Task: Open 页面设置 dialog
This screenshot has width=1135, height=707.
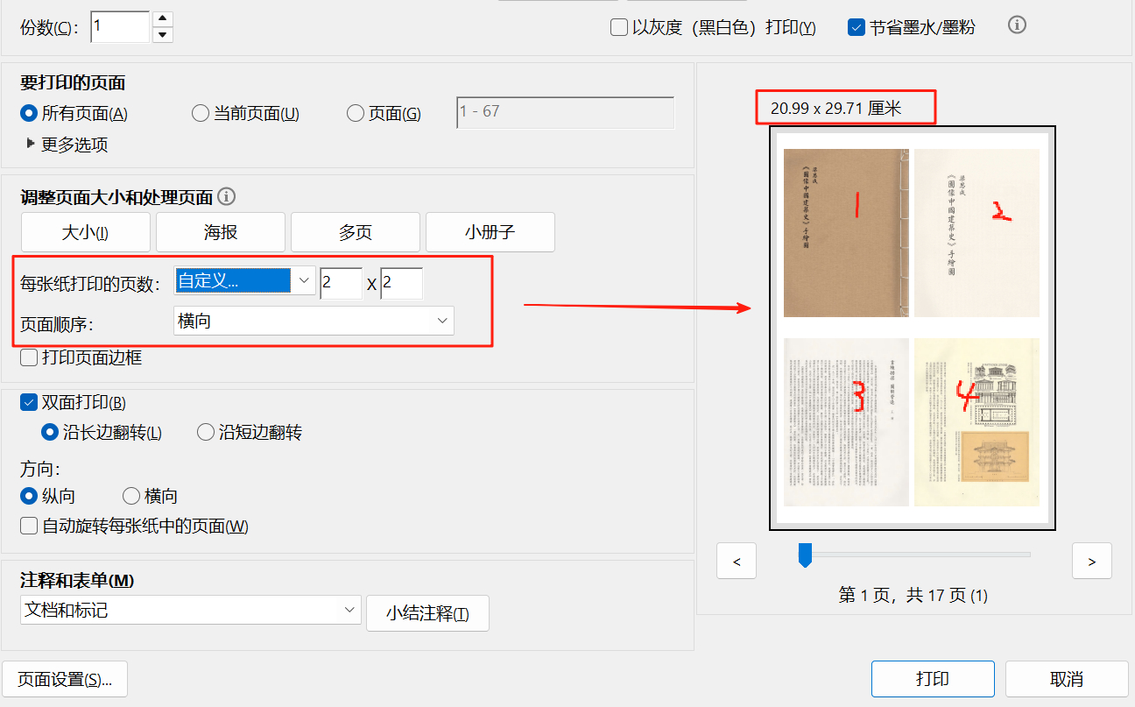Action: tap(65, 679)
